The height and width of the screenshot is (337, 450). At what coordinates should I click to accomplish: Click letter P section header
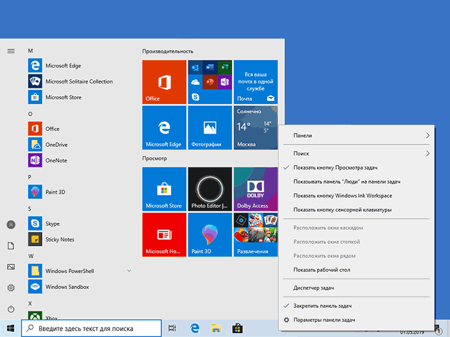[x=30, y=177]
